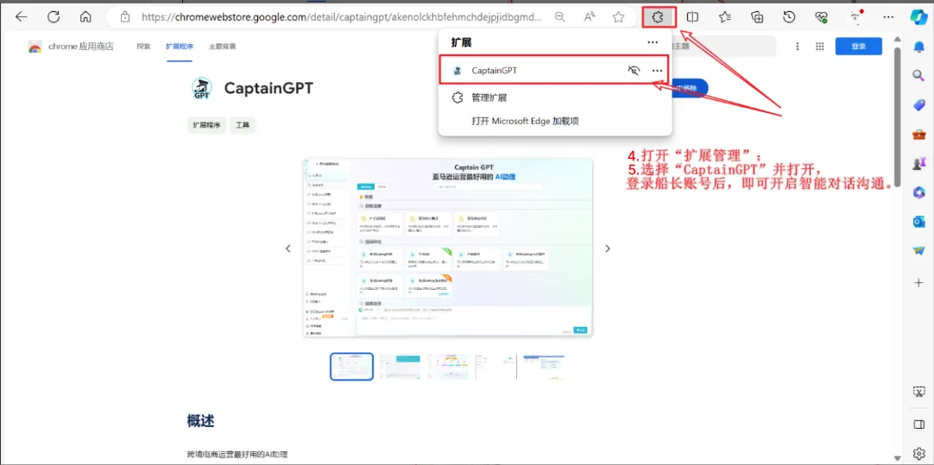
Task: Open sidebar Outlook icon
Action: (919, 222)
